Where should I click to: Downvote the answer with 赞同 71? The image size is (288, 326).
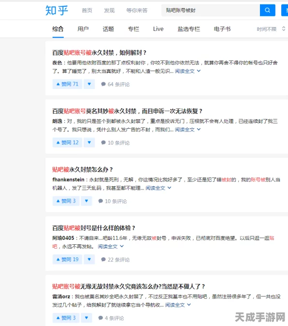(89, 84)
